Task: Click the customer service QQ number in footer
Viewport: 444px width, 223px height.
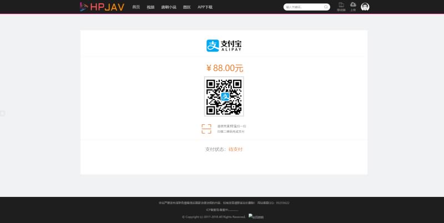Action: [x=282, y=203]
